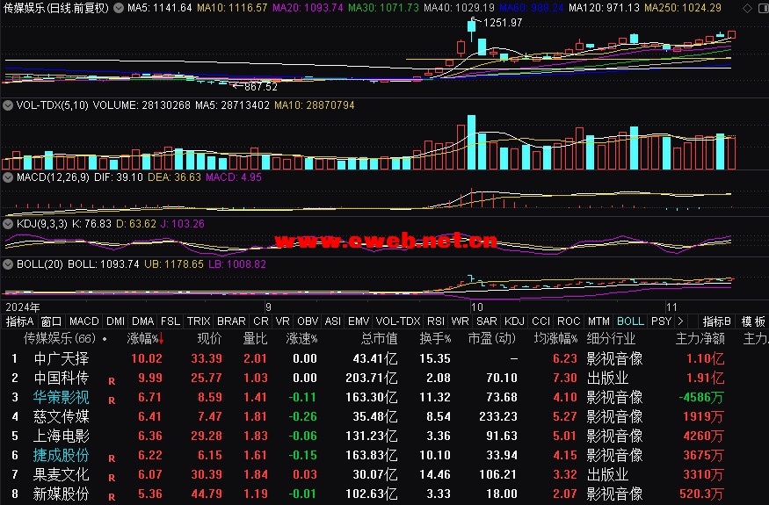Click the panel toggle icon at top-right edge
The height and width of the screenshot is (505, 769).
tap(764, 8)
